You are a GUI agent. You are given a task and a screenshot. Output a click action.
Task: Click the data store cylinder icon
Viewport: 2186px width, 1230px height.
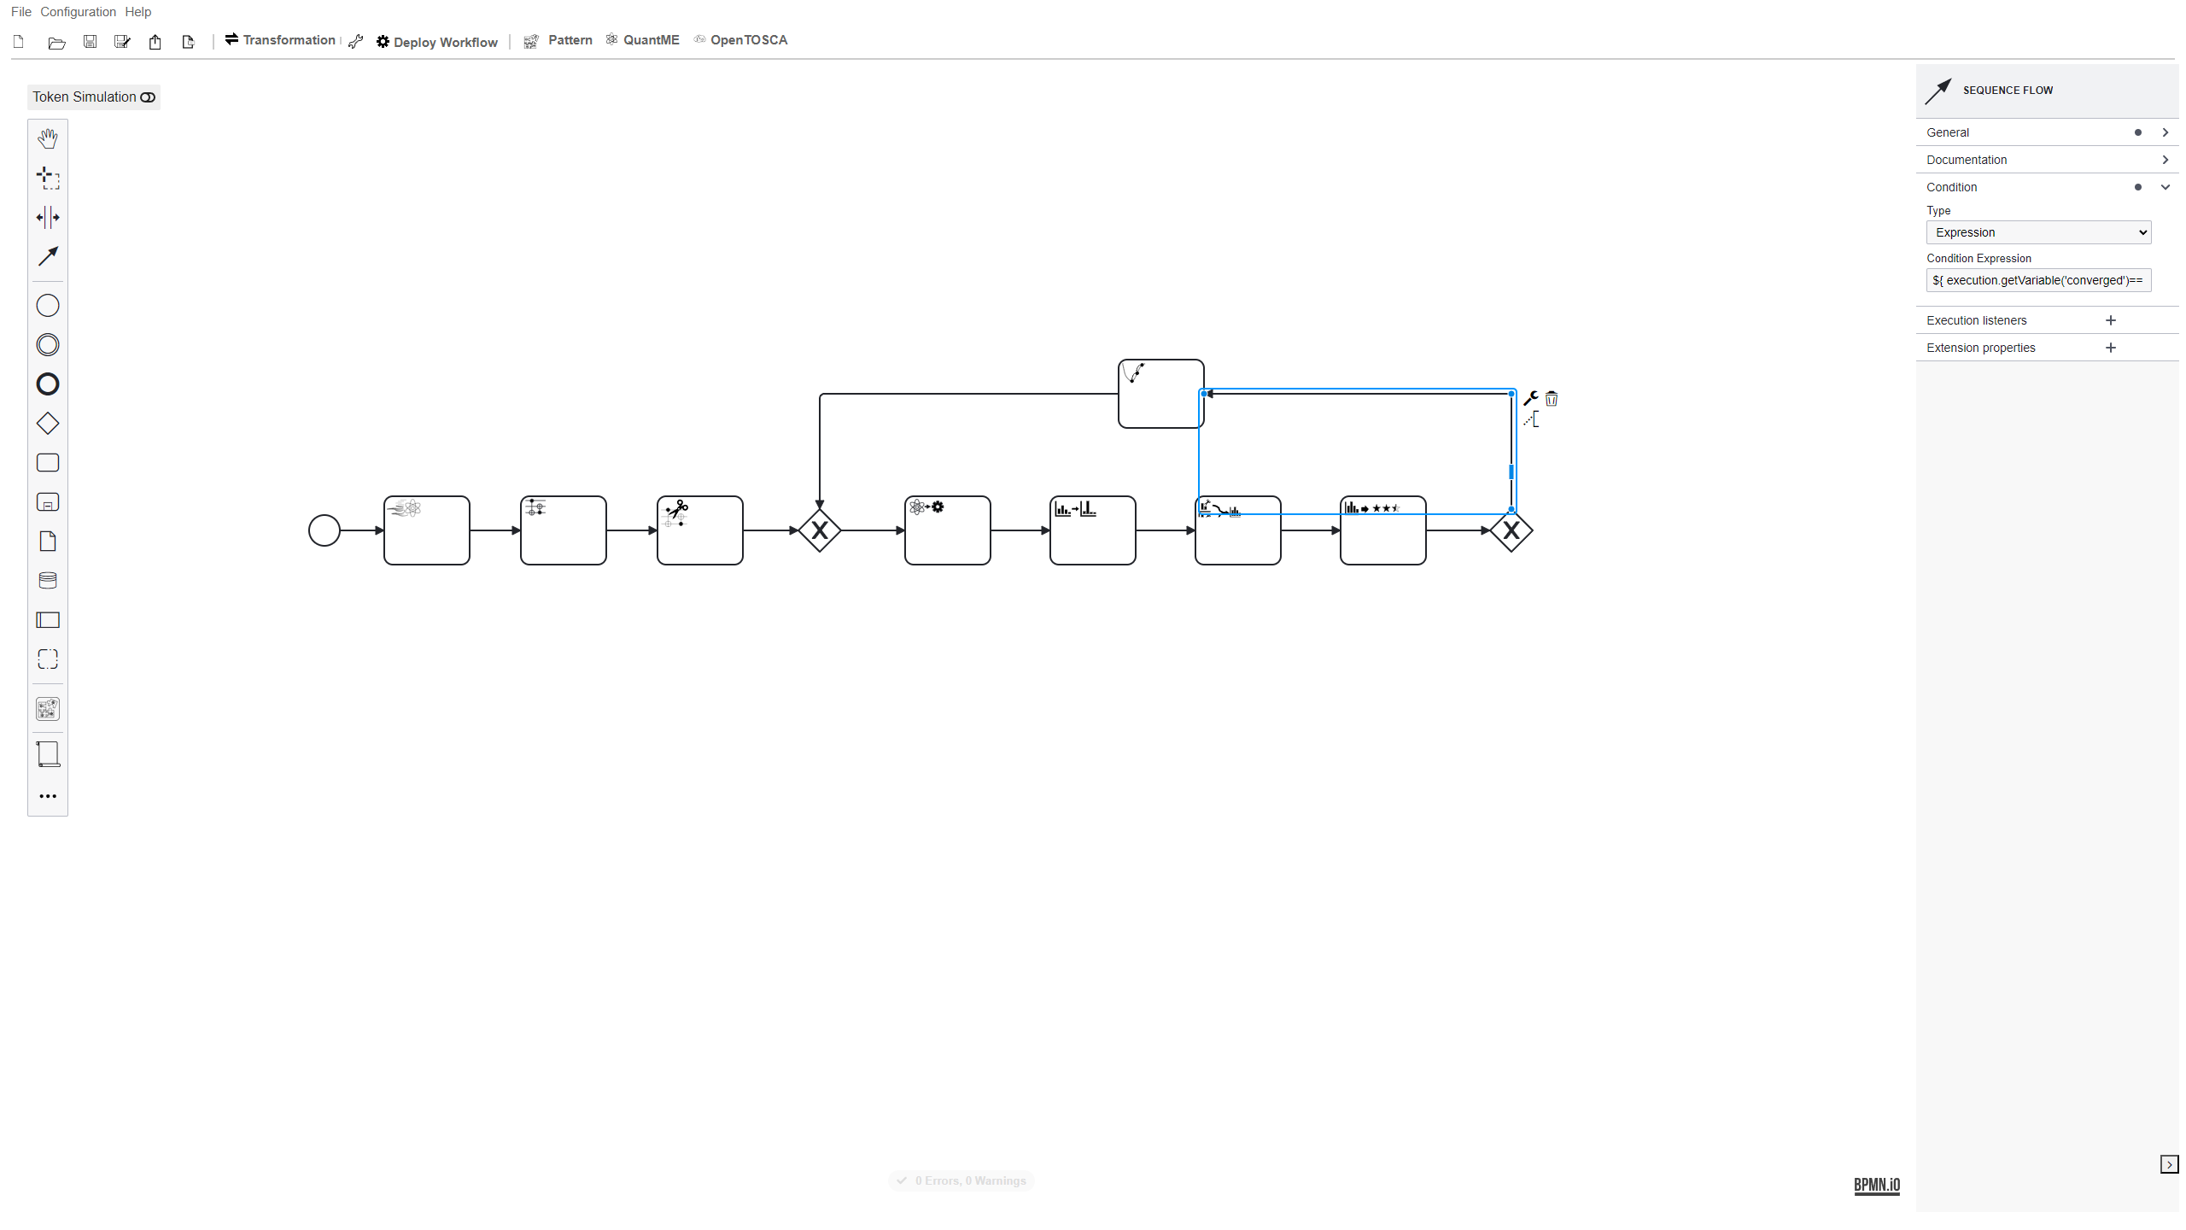(48, 580)
